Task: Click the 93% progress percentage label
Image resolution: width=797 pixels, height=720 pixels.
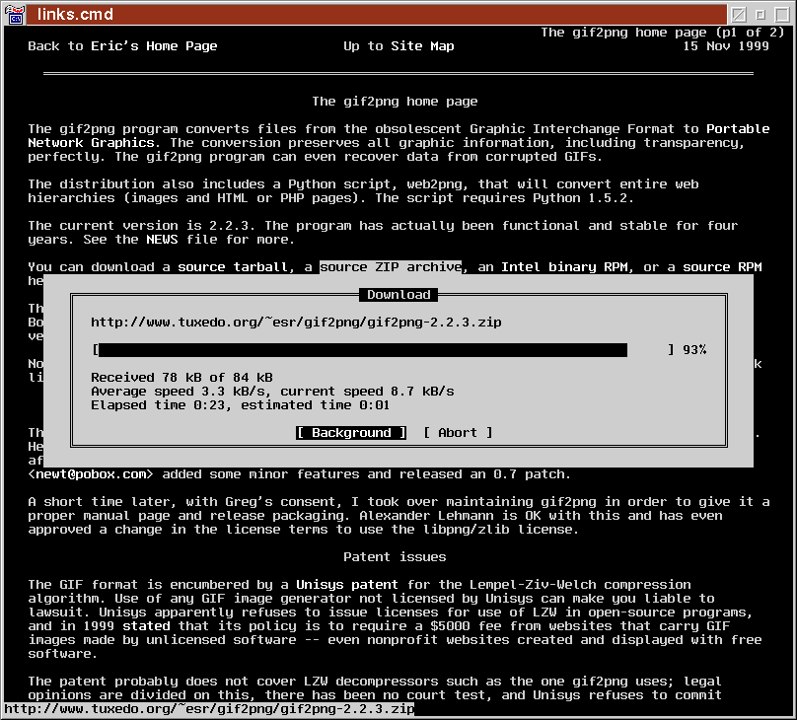Action: [x=694, y=350]
